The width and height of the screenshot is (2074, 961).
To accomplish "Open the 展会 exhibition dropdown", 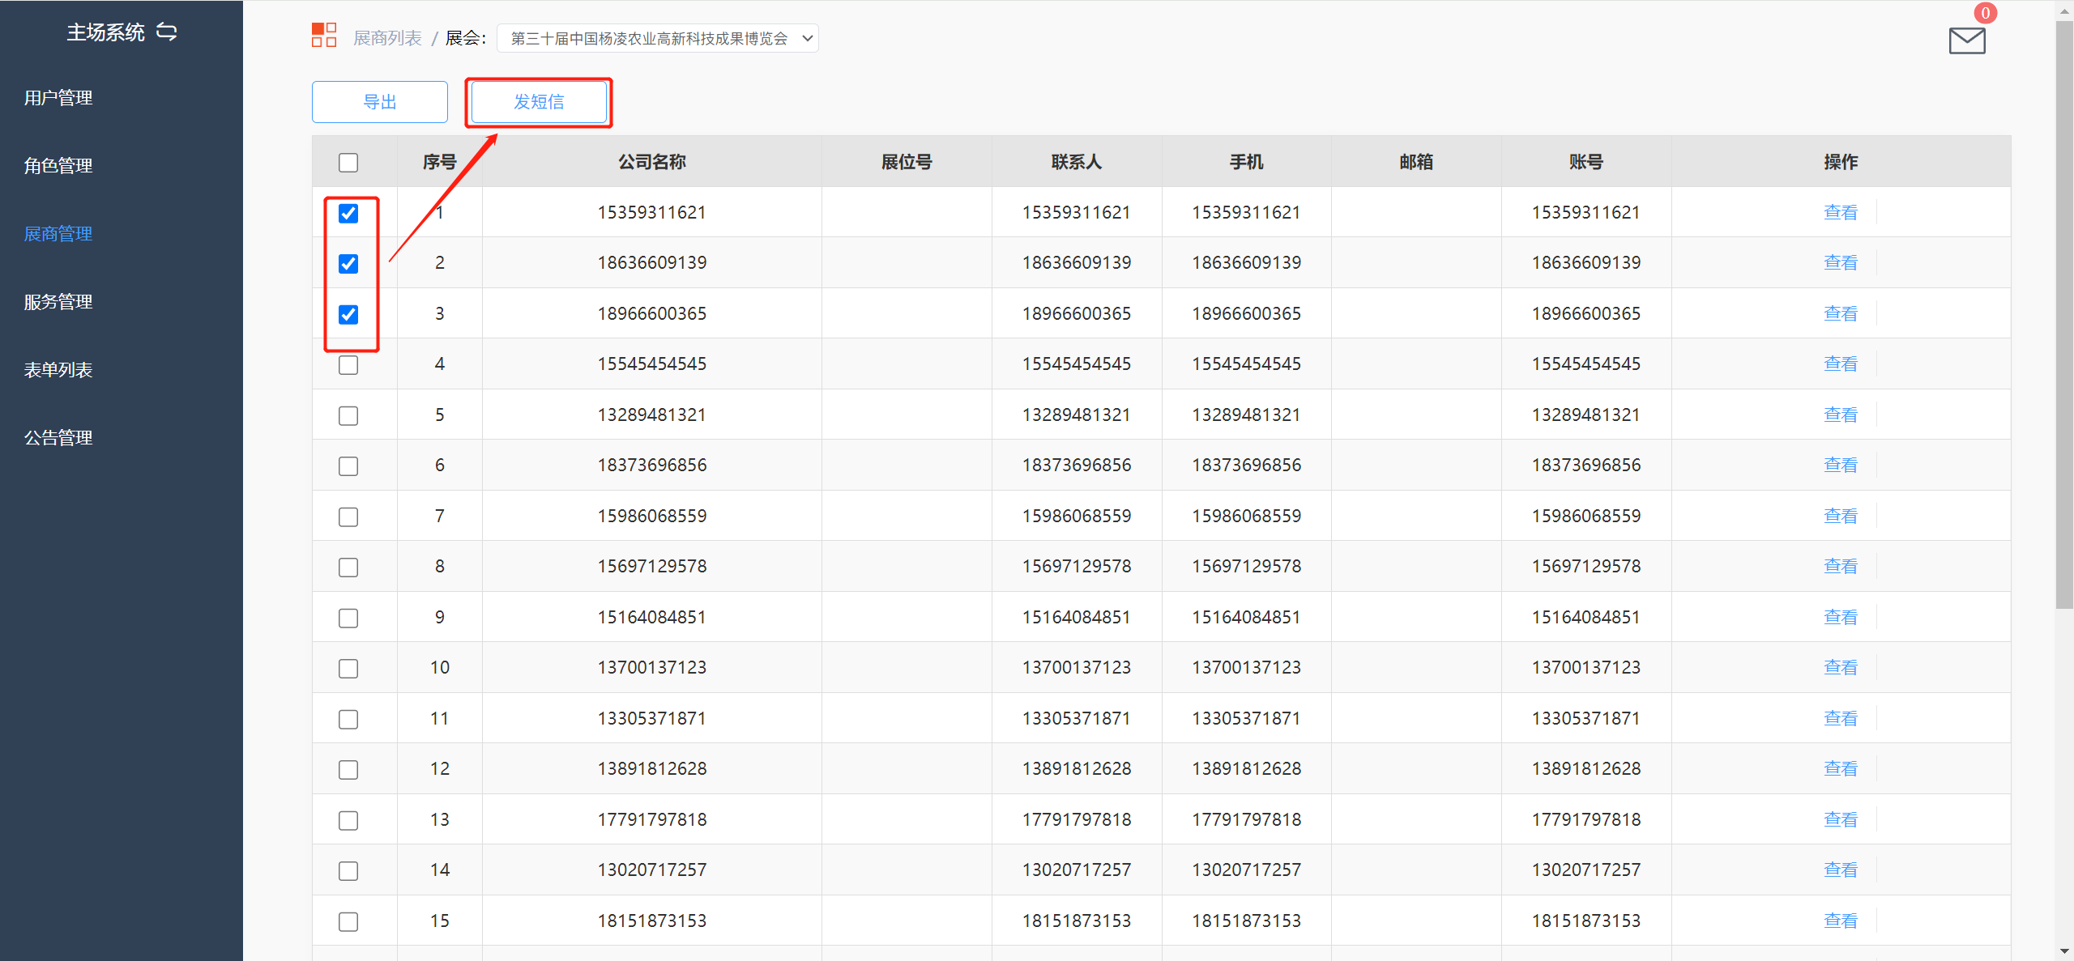I will [x=657, y=39].
